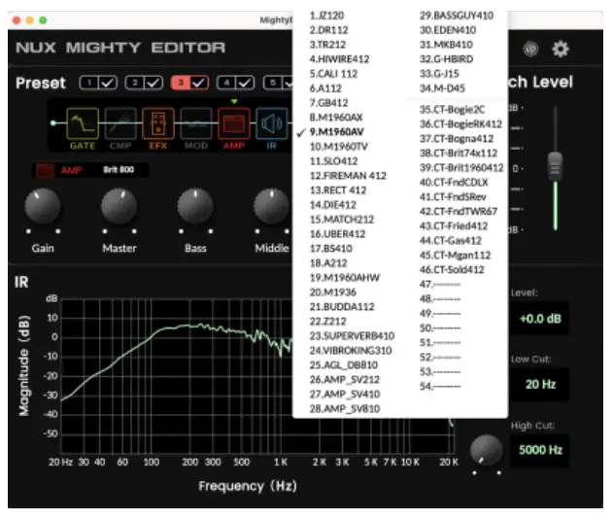This screenshot has height=520, width=613.
Task: Click the High Cut knob
Action: coord(487,450)
